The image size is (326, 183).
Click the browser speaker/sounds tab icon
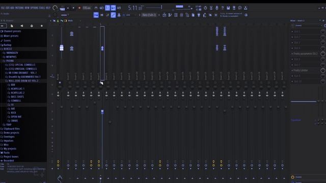tap(21, 26)
